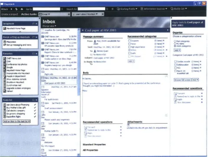
Task: Open Conference trip photos favorite
Action: (17, 64)
